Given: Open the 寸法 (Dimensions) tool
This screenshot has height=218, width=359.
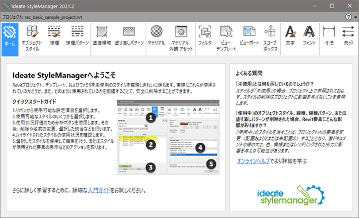Looking at the screenshot, I should click(329, 36).
